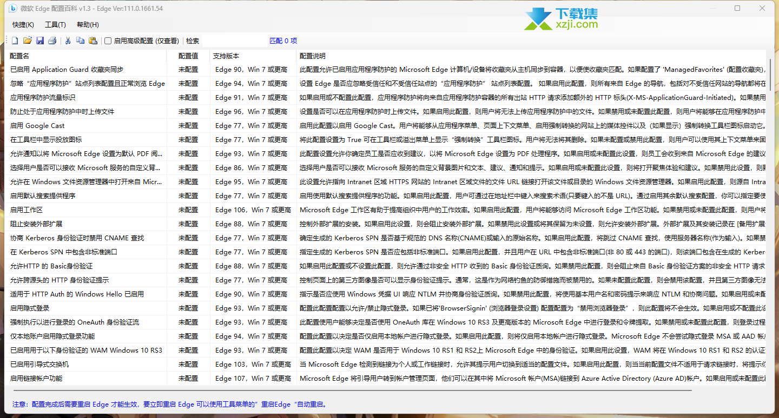Select row 阻止安装外部扩展

[386, 224]
